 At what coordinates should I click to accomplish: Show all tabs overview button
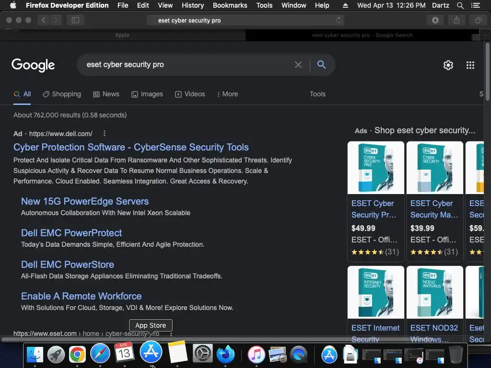point(478,20)
